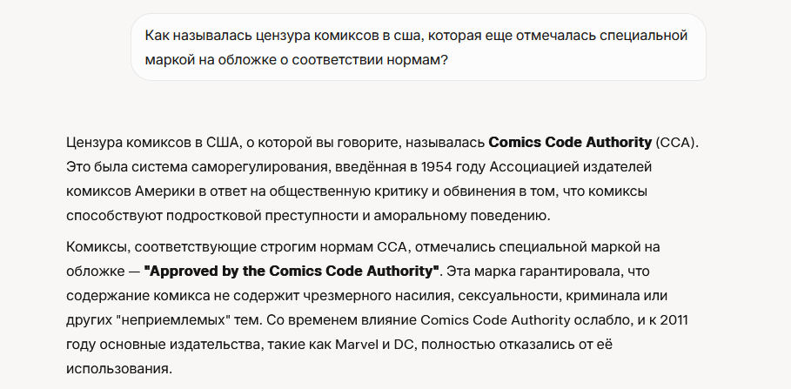Click the bold "Approved by the Comics Code Authority" phrase
Viewport: 791px width, 389px height.
[291, 271]
